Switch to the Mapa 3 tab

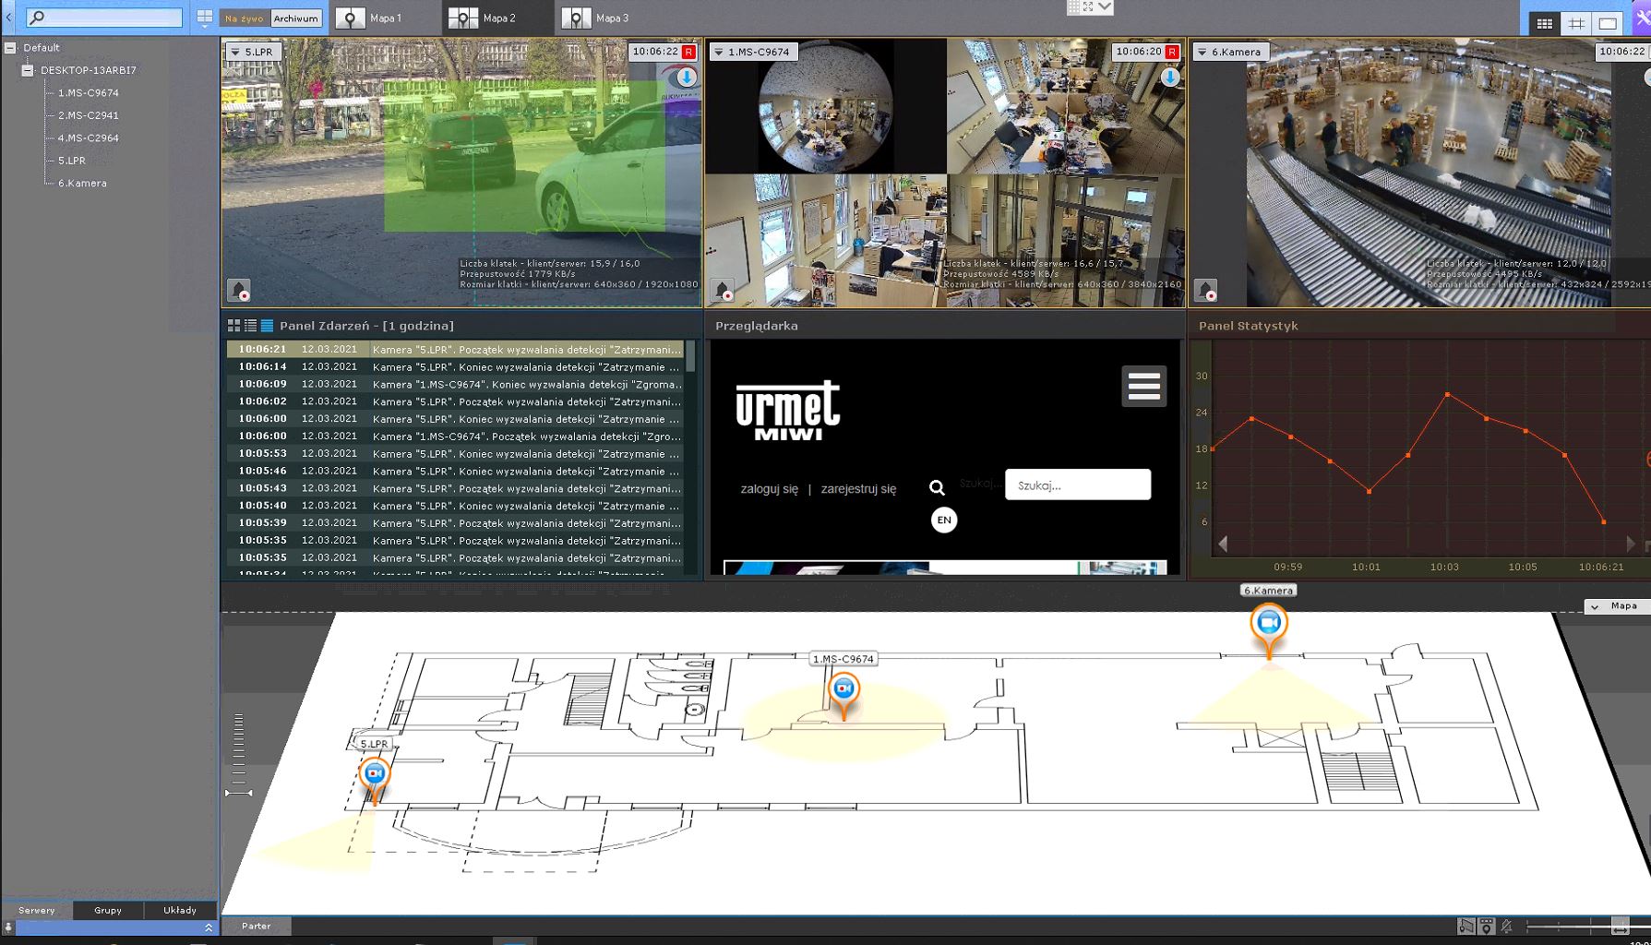pyautogui.click(x=596, y=18)
